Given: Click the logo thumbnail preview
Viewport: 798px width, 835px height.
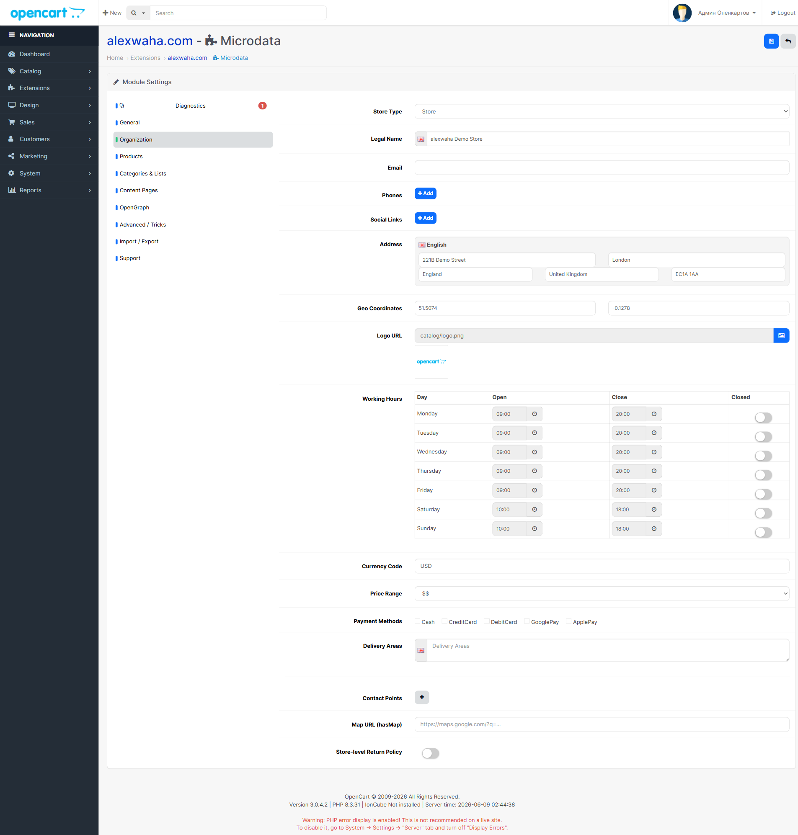Looking at the screenshot, I should [x=431, y=362].
